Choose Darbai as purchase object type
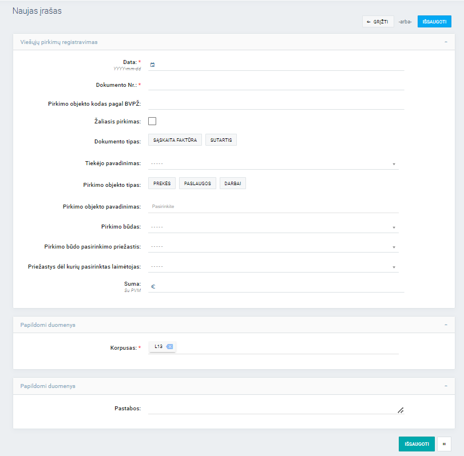The height and width of the screenshot is (456, 464). point(232,183)
